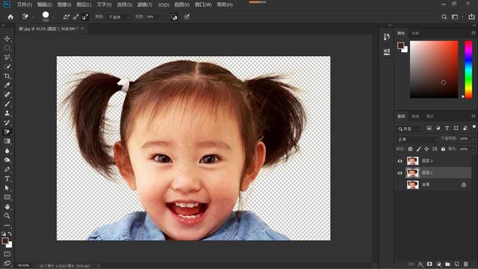Open the Tolerance slider dropdown
Screen dimensions: 478x269
click(x=160, y=17)
